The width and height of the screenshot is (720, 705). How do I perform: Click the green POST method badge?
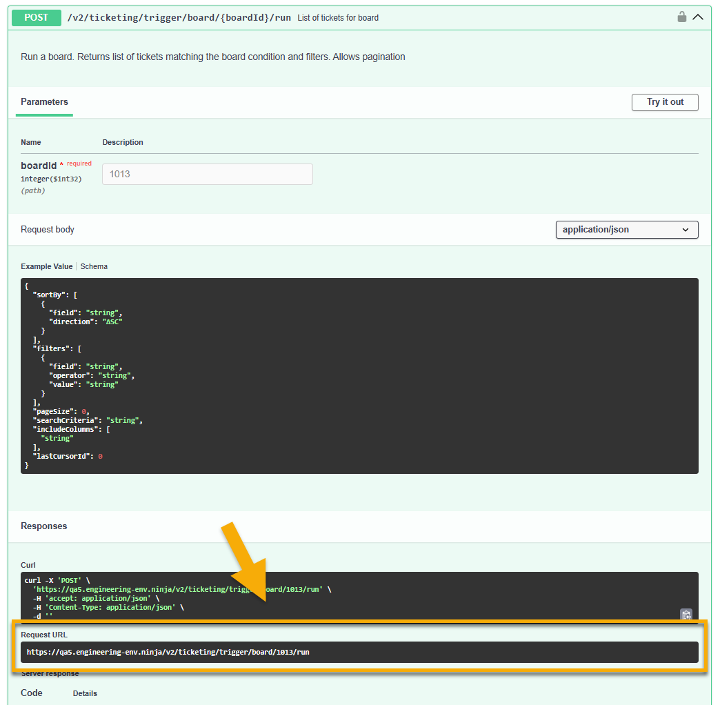tap(36, 17)
